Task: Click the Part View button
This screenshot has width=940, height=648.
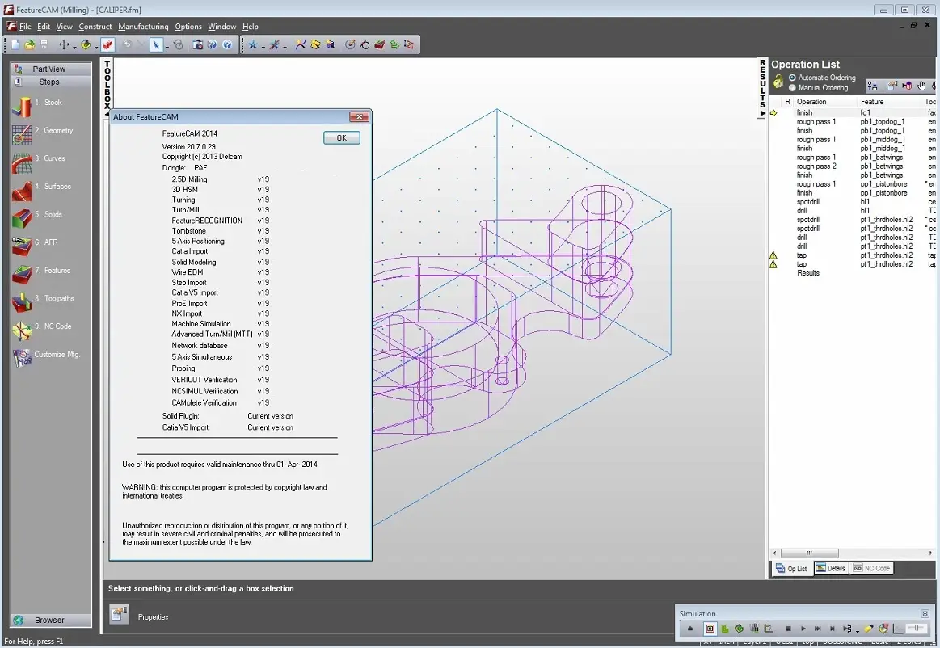Action: (x=51, y=69)
